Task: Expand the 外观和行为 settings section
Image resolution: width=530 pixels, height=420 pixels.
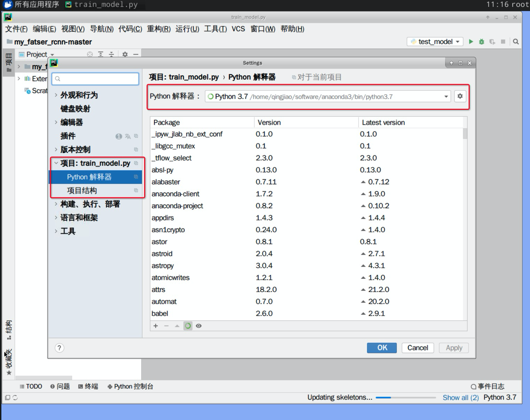Action: click(56, 95)
